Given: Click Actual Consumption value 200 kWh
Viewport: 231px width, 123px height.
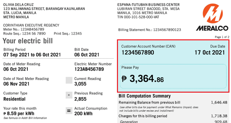Looking at the screenshot, I should point(83,114).
